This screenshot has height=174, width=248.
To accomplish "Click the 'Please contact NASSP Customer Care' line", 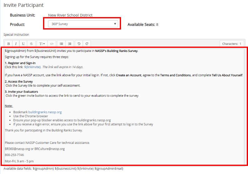I will pyautogui.click(x=47, y=143).
